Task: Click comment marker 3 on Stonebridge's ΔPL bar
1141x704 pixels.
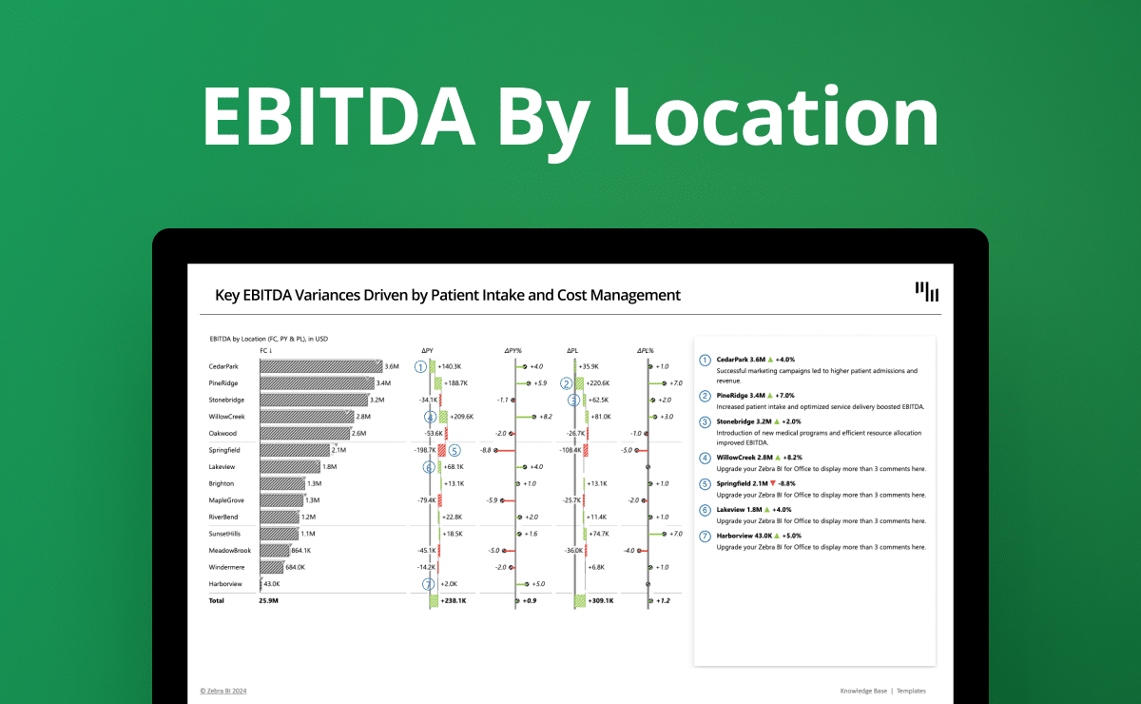Action: coord(573,400)
